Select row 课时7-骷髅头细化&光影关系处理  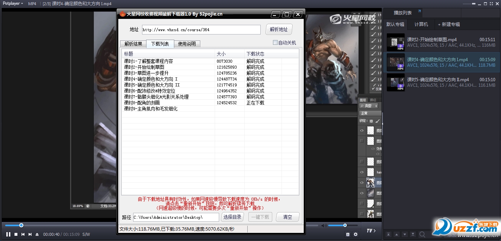(x=210, y=97)
